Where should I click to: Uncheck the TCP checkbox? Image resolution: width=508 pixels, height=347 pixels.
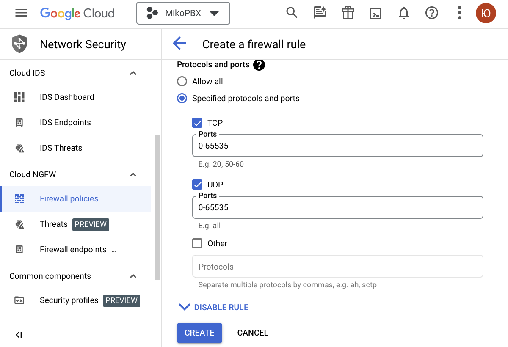(x=197, y=123)
